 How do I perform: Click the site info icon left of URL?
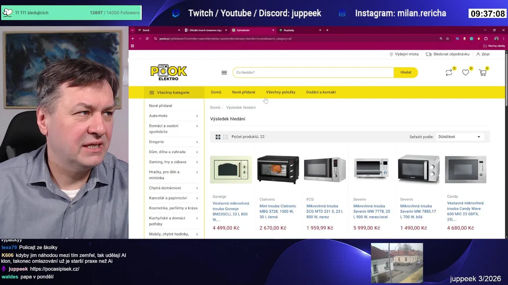[156, 38]
